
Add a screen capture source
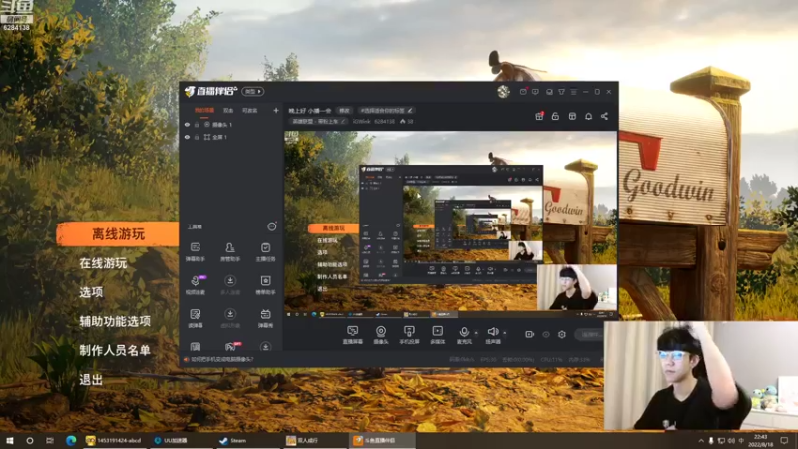click(353, 335)
